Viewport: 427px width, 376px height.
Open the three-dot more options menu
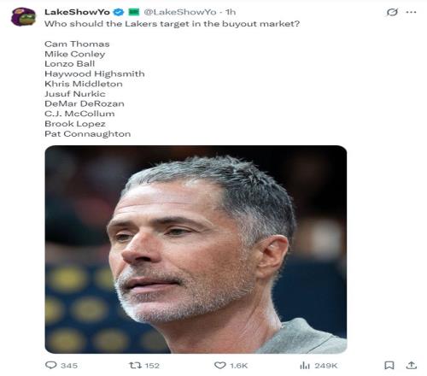tap(411, 12)
